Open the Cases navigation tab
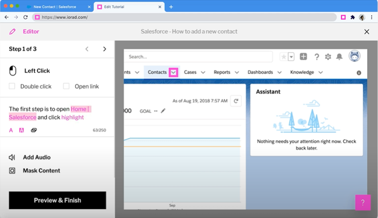 [190, 73]
